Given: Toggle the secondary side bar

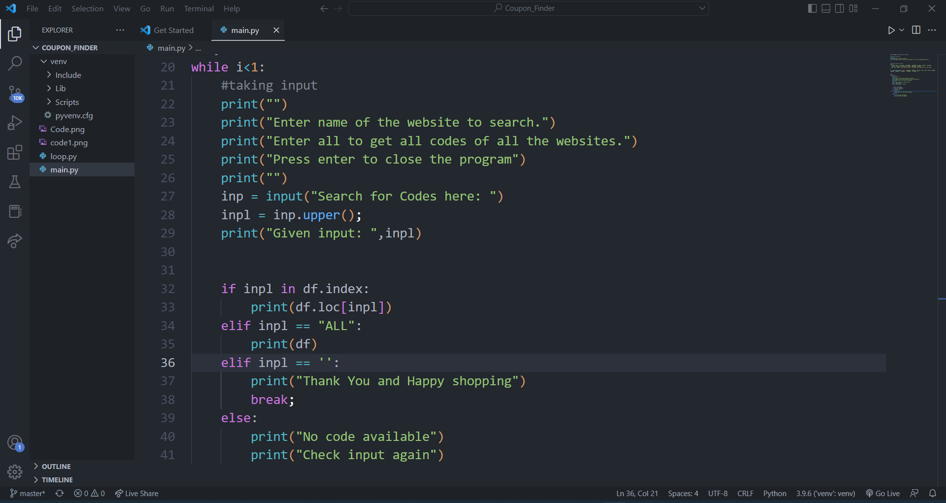Looking at the screenshot, I should coord(840,8).
